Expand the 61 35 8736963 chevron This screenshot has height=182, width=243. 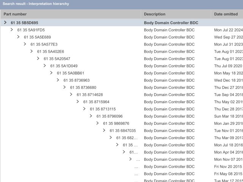[x=58, y=80]
